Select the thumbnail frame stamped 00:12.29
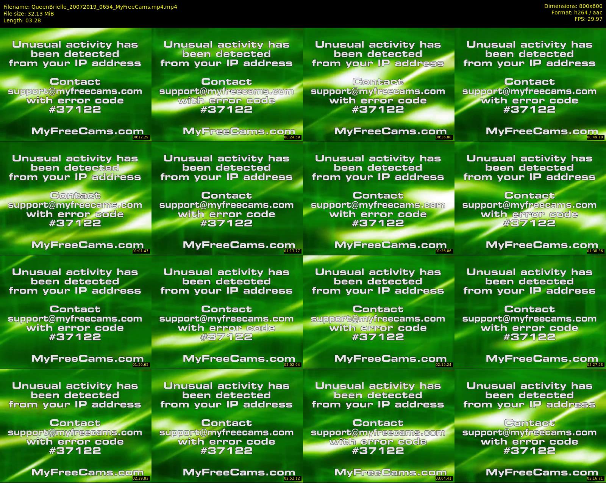Viewport: 606px width, 483px height. [x=76, y=85]
